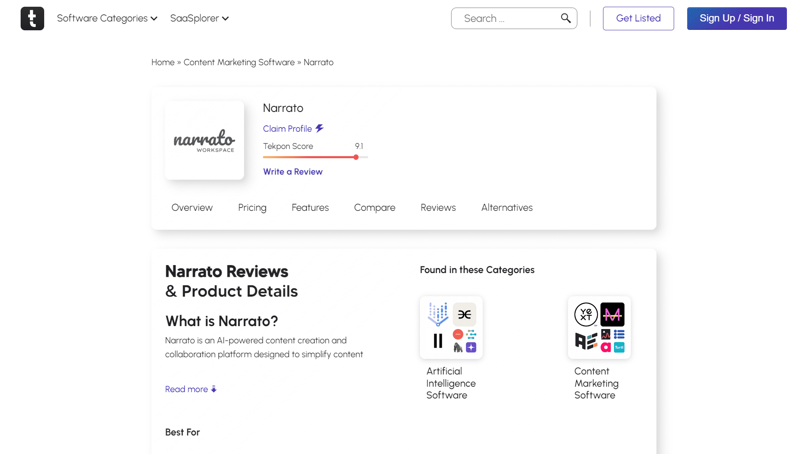Switch to the Reviews tab
The width and height of the screenshot is (805, 454).
click(x=438, y=207)
